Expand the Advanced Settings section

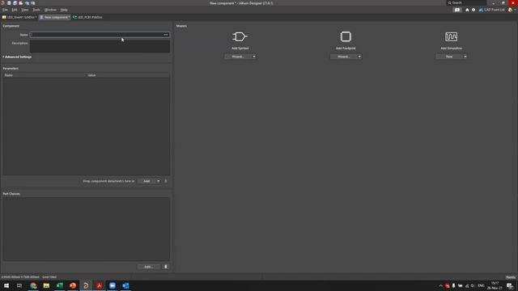pos(17,57)
